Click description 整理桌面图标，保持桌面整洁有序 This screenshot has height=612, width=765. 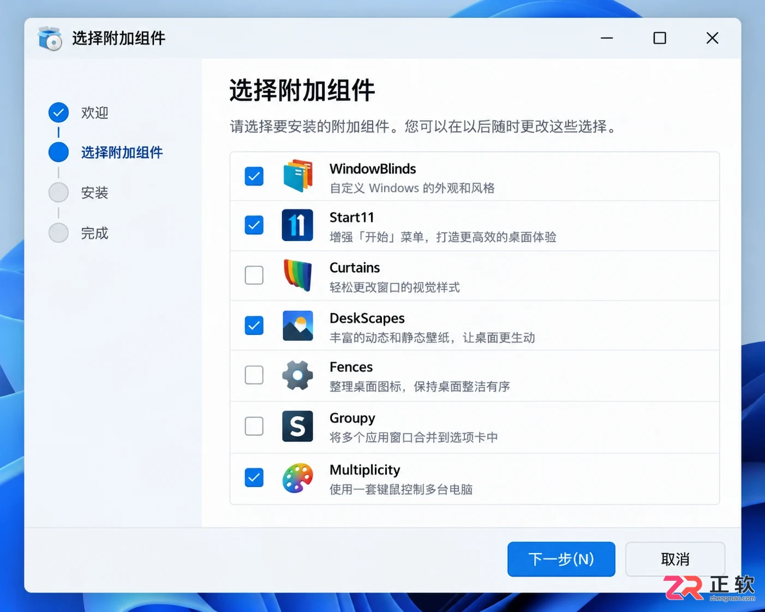coord(420,387)
